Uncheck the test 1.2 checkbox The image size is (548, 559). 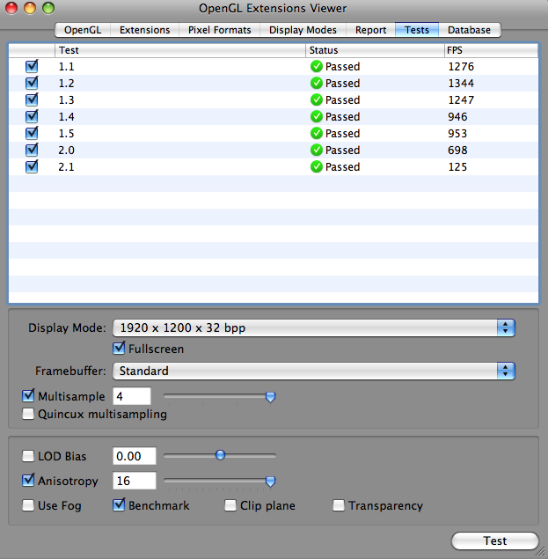tap(32, 83)
